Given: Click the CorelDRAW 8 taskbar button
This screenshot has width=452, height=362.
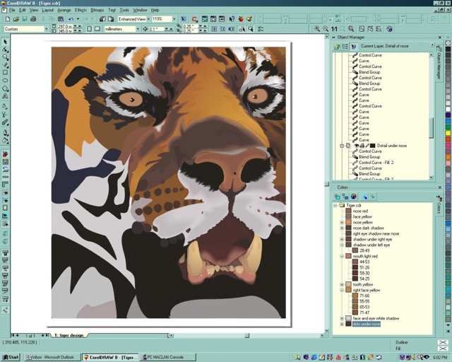Looking at the screenshot, I should 109,357.
